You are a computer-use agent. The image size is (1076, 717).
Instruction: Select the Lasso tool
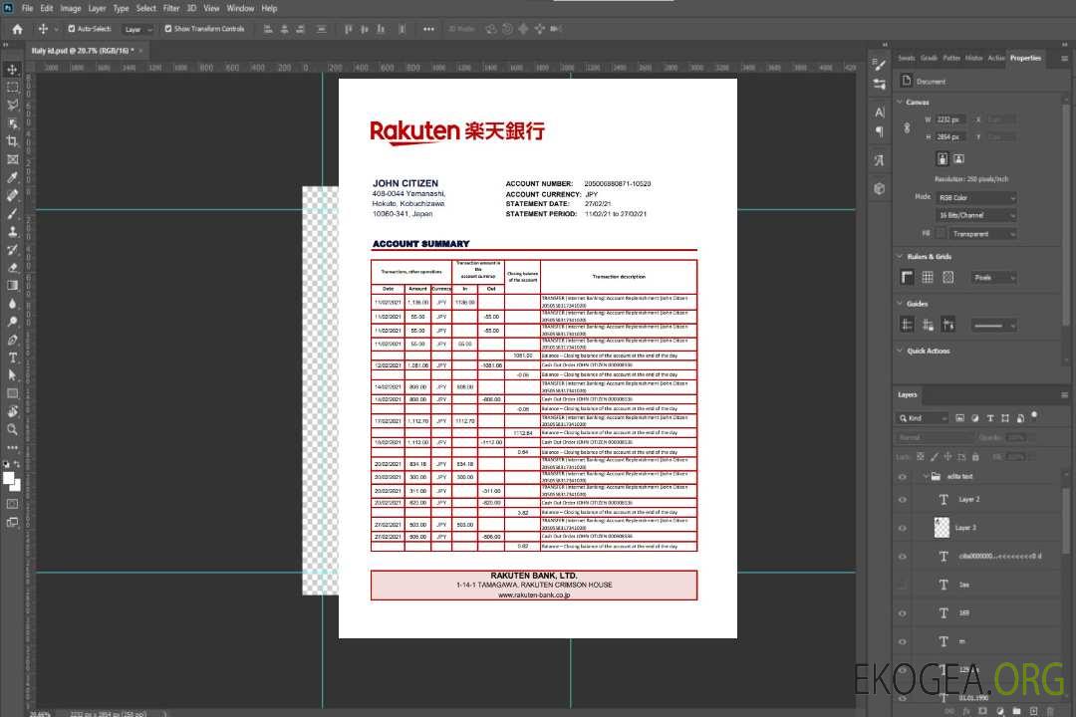coord(12,105)
